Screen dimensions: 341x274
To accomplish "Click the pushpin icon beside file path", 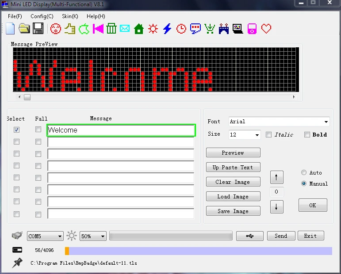I will [x=17, y=263].
